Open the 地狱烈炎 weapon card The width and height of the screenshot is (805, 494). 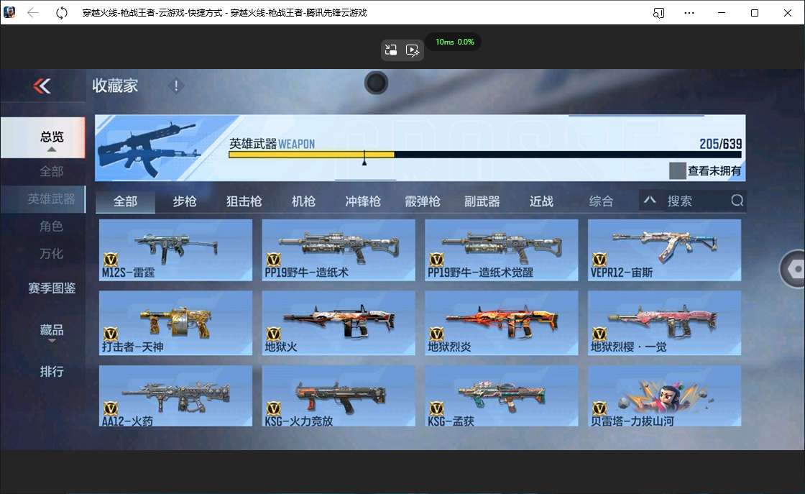pos(502,323)
